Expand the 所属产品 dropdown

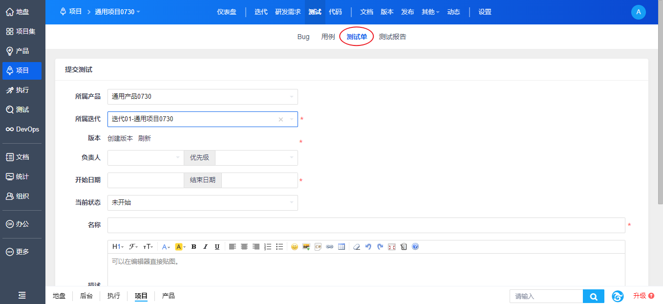(202, 97)
